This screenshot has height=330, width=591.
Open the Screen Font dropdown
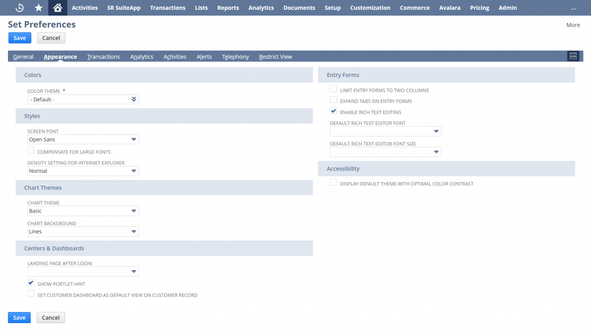click(x=134, y=139)
